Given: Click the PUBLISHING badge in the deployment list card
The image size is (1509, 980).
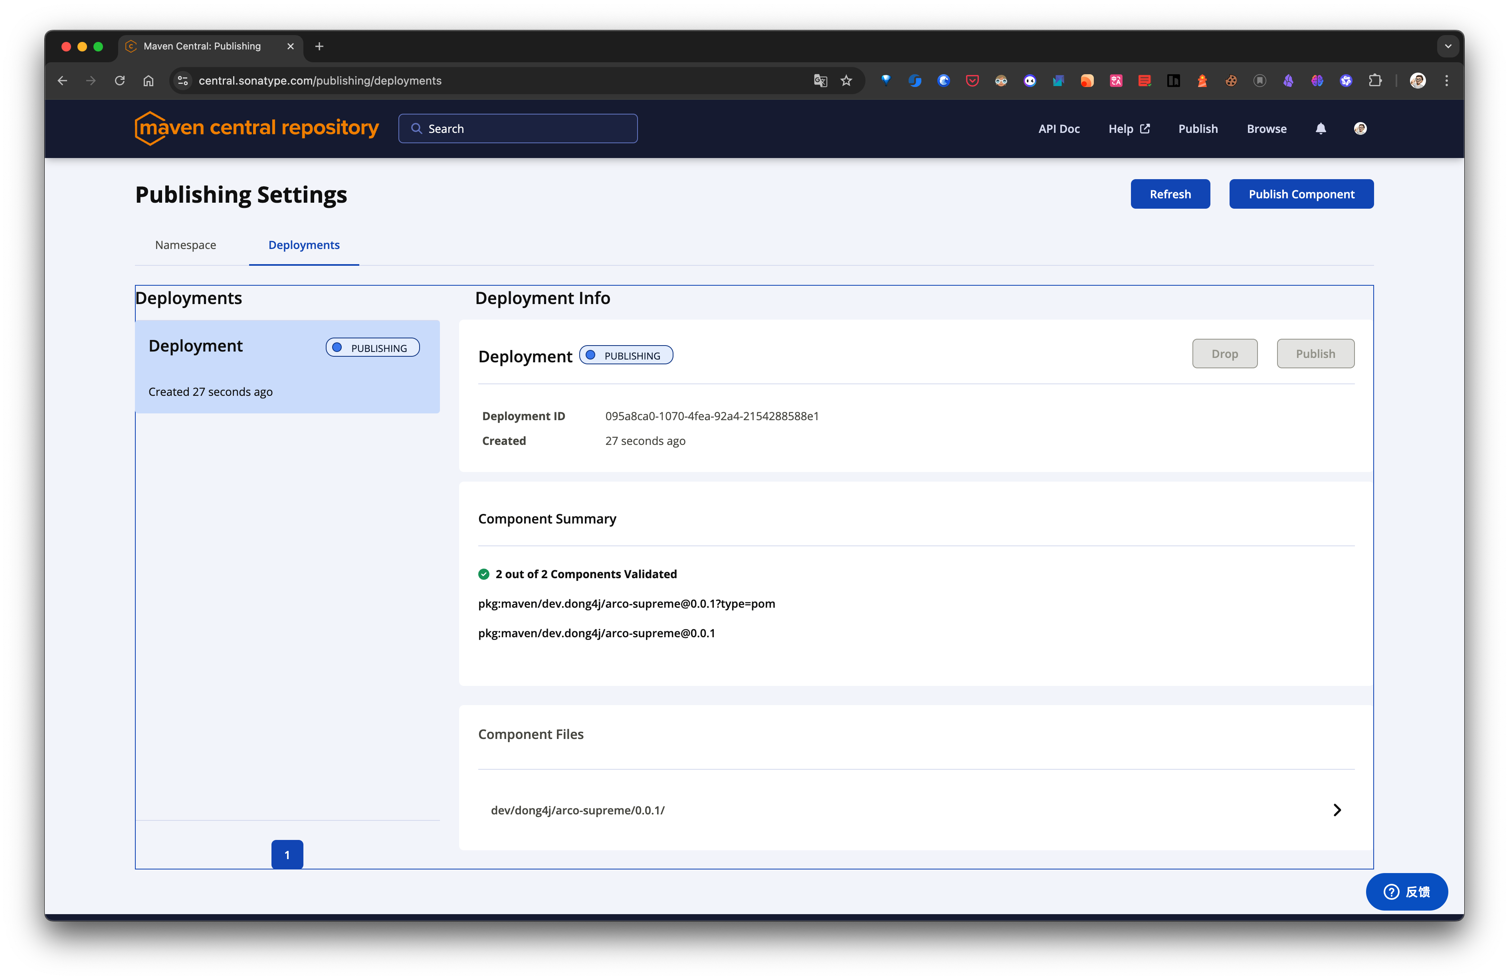Looking at the screenshot, I should pyautogui.click(x=373, y=348).
